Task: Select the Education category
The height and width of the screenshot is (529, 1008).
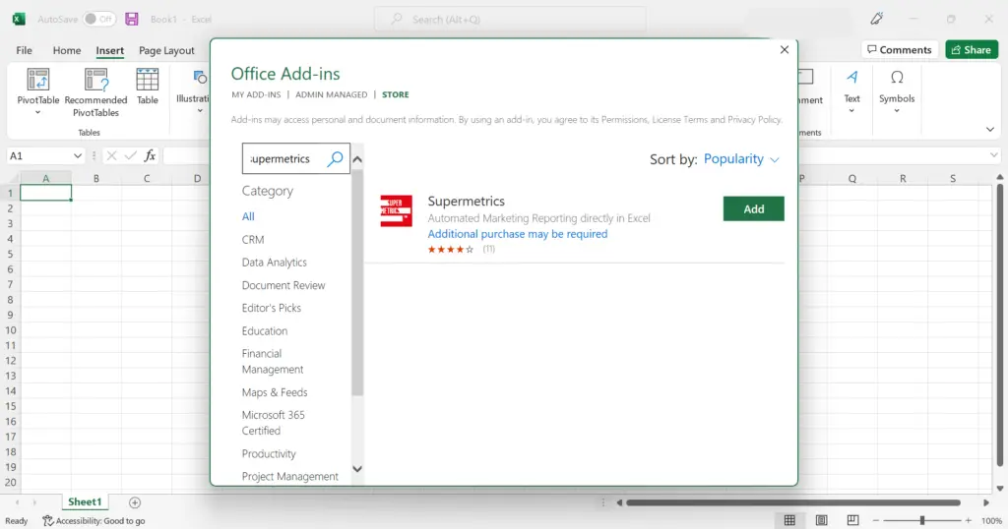Action: point(265,330)
